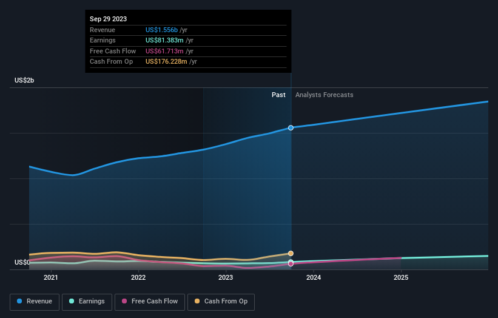Click the US$2b y-axis label
The image size is (498, 318).
pyautogui.click(x=24, y=80)
